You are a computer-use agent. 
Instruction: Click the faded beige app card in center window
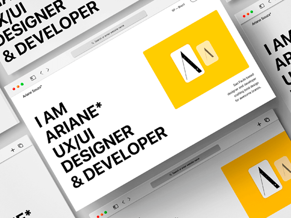(x=207, y=53)
